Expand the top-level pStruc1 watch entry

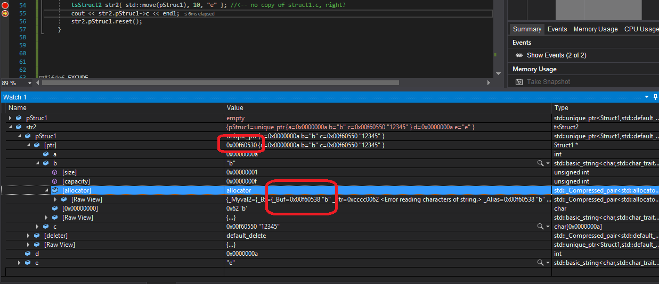point(11,118)
